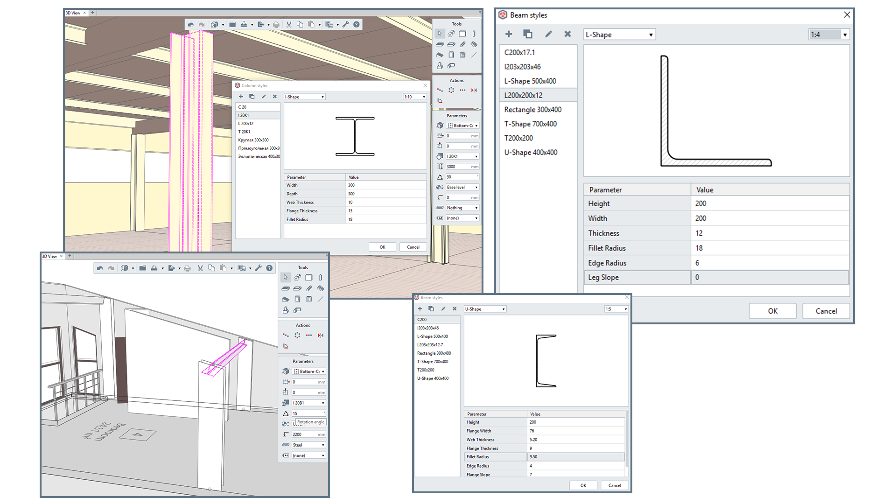Click wrench settings icon above I-beam column view
896x504 pixels.
(x=346, y=24)
